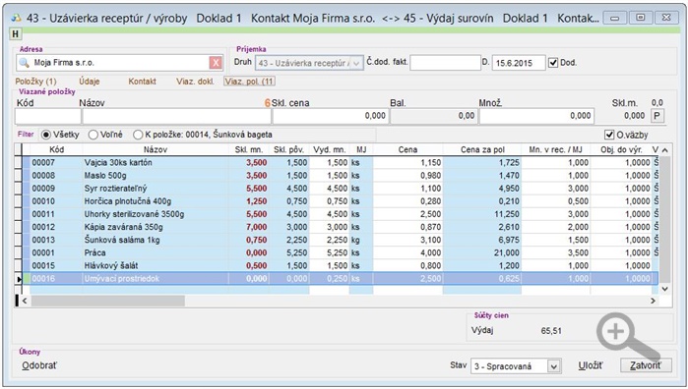The image size is (688, 389).
Task: Select the K položke: 00014 radio button
Action: pyautogui.click(x=138, y=135)
